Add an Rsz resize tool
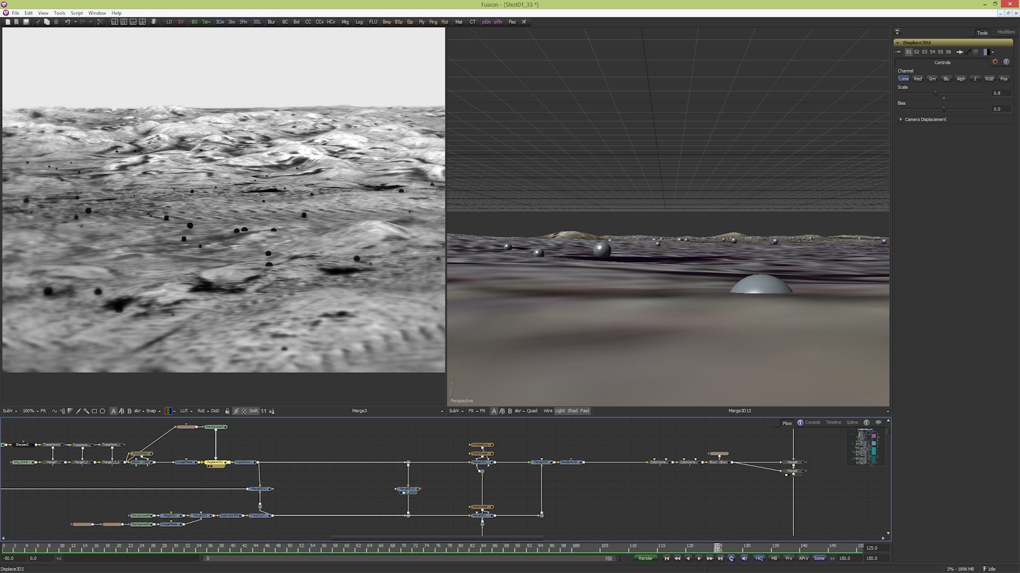Screen dimensions: 1020x573 click(x=512, y=22)
